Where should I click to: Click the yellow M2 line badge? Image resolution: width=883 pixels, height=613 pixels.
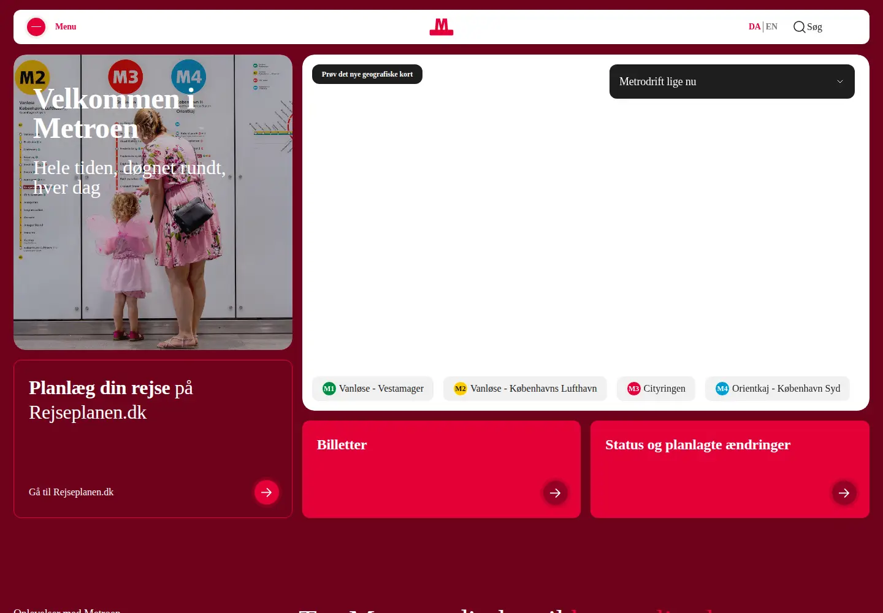click(x=461, y=389)
